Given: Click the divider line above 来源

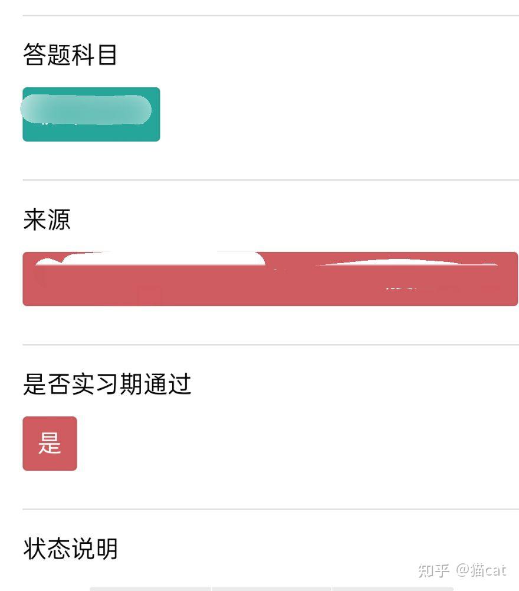Looking at the screenshot, I should pos(271,180).
